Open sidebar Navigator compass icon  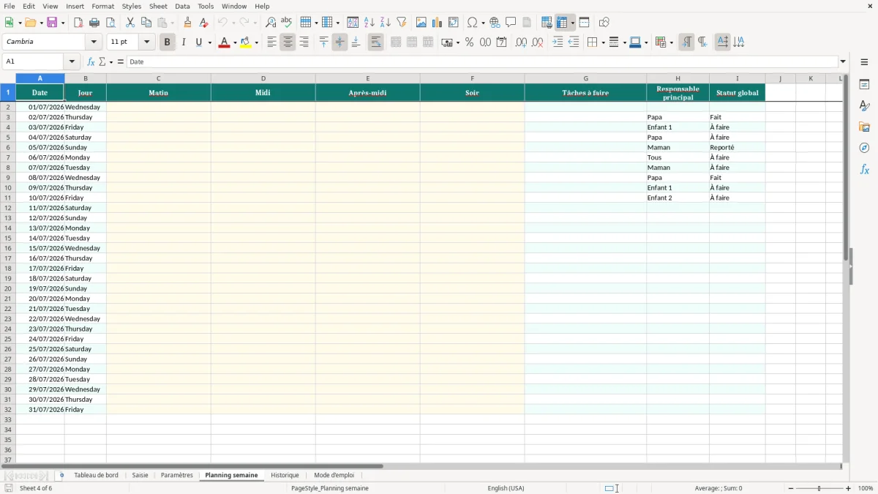click(x=864, y=148)
